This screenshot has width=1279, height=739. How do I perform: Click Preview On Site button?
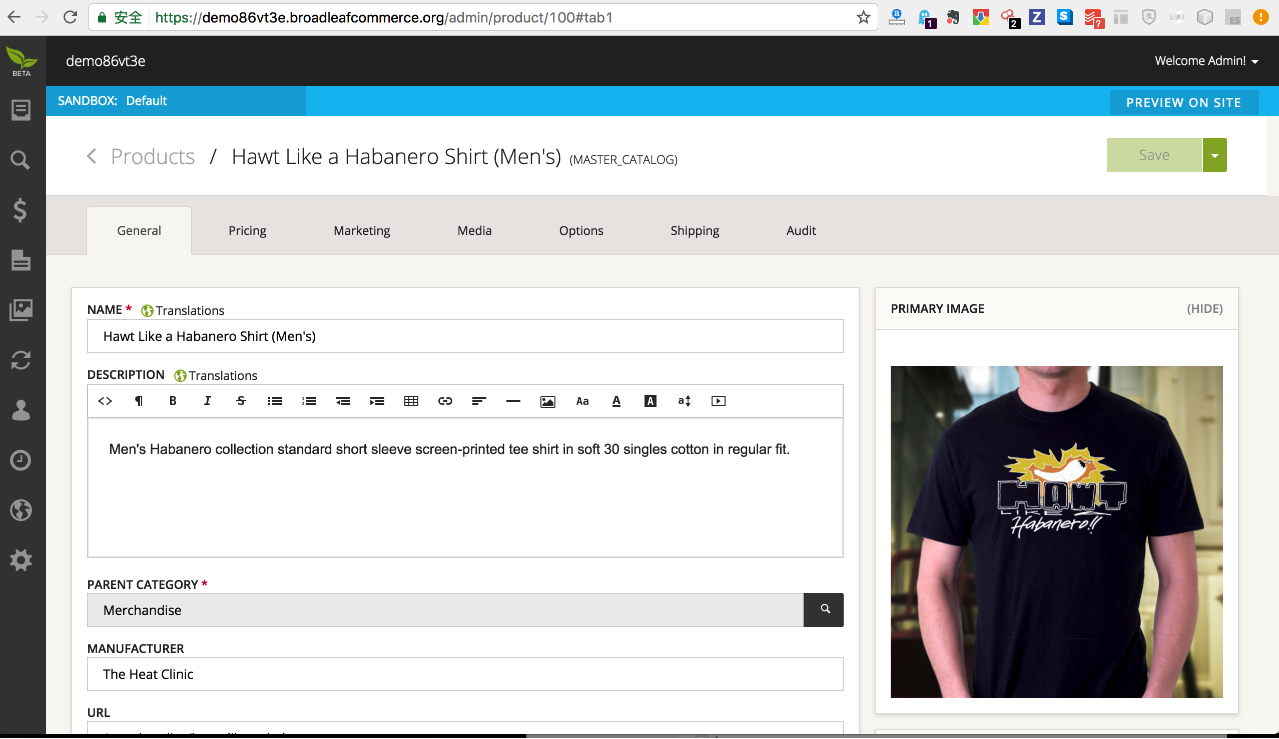point(1183,102)
